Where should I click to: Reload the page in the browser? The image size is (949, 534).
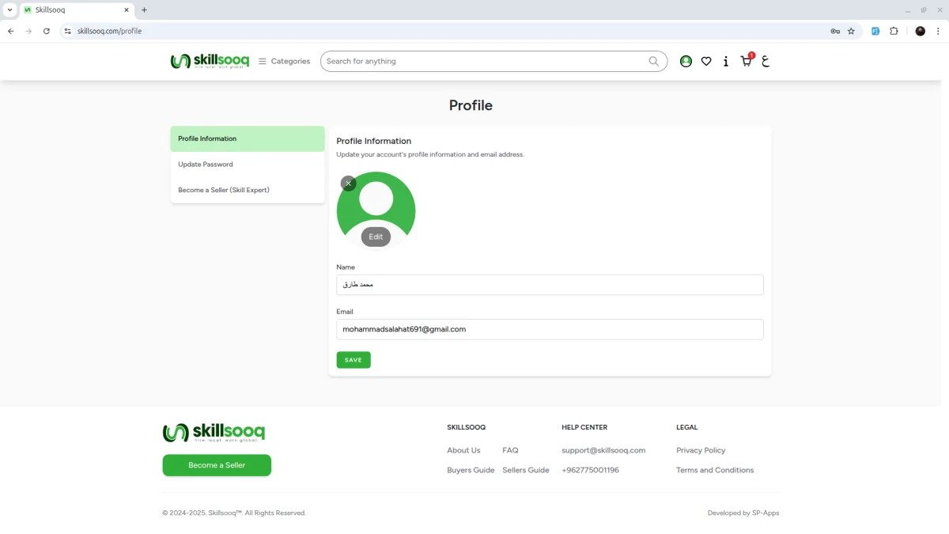[47, 31]
